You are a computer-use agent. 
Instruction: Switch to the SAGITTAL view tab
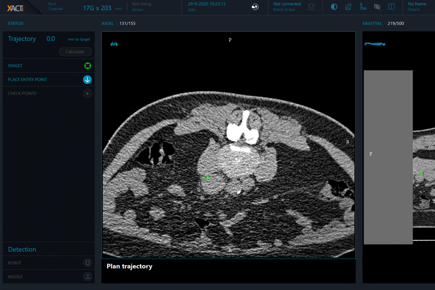[372, 23]
